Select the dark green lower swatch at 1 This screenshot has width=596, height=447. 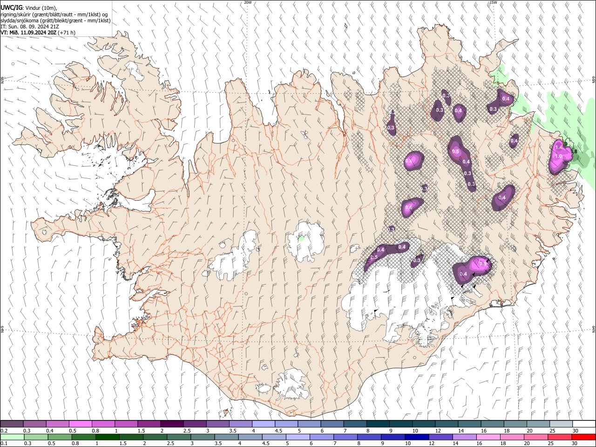tap(108, 437)
